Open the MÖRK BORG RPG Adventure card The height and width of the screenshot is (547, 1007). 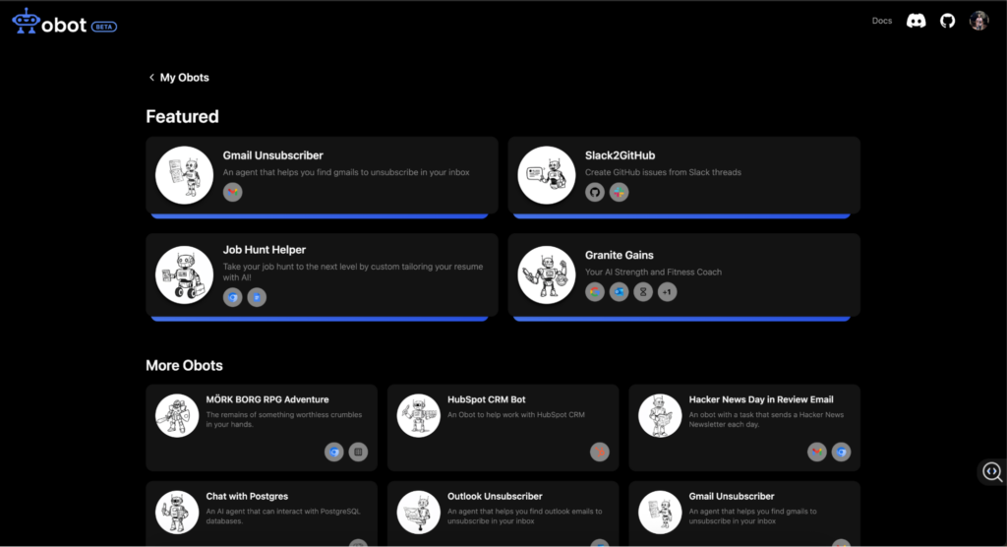point(262,427)
